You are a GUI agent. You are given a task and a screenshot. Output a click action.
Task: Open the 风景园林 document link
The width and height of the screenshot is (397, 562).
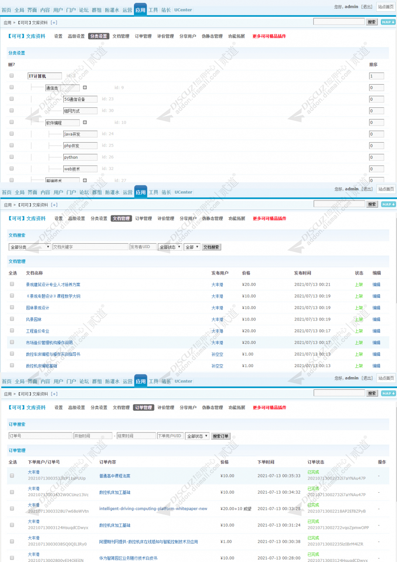pos(34,319)
